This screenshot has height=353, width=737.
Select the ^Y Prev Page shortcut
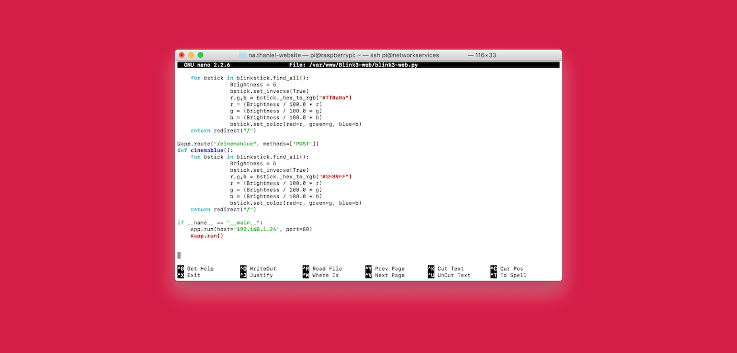(385, 269)
